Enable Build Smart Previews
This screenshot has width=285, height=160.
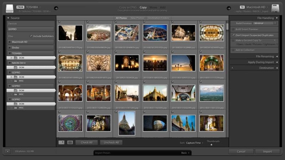233,29
